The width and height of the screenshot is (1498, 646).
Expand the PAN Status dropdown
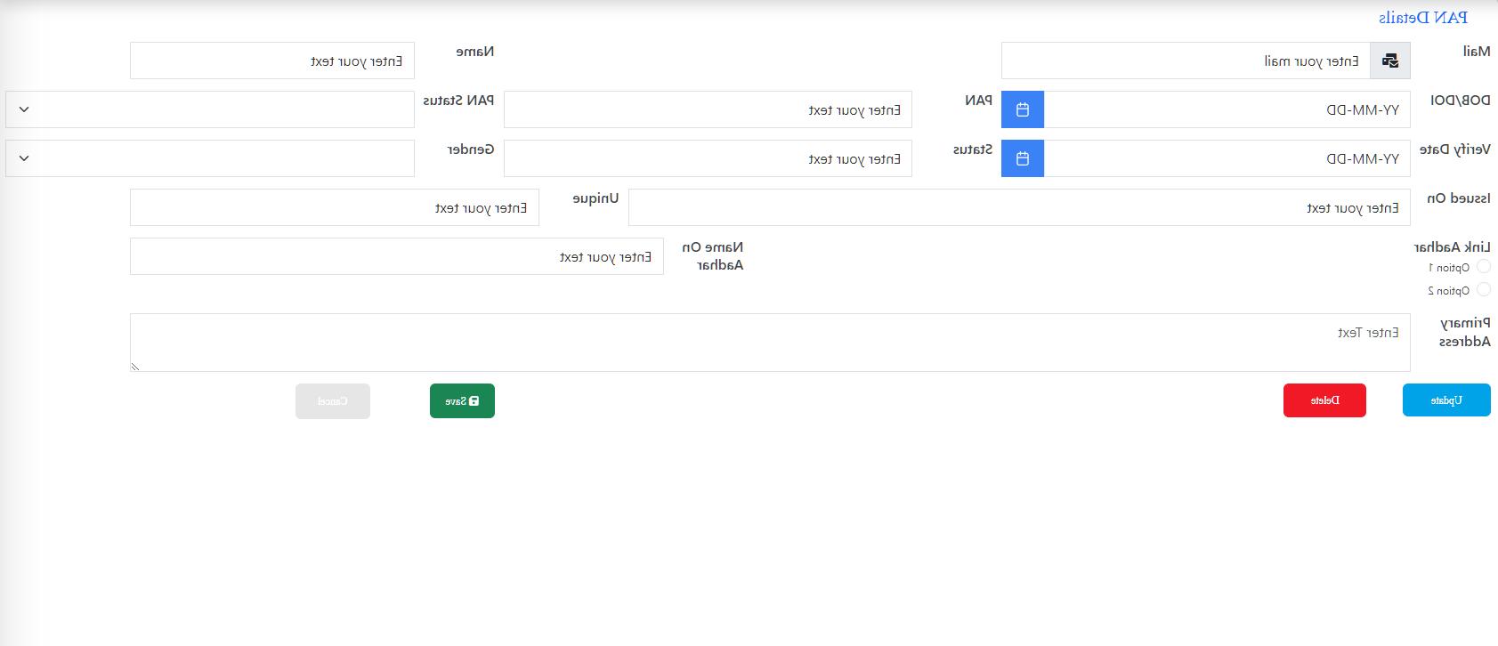(x=210, y=109)
